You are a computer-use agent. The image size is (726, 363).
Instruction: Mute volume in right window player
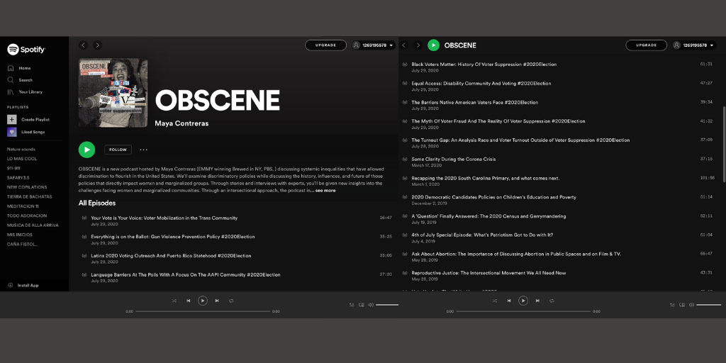pyautogui.click(x=691, y=305)
